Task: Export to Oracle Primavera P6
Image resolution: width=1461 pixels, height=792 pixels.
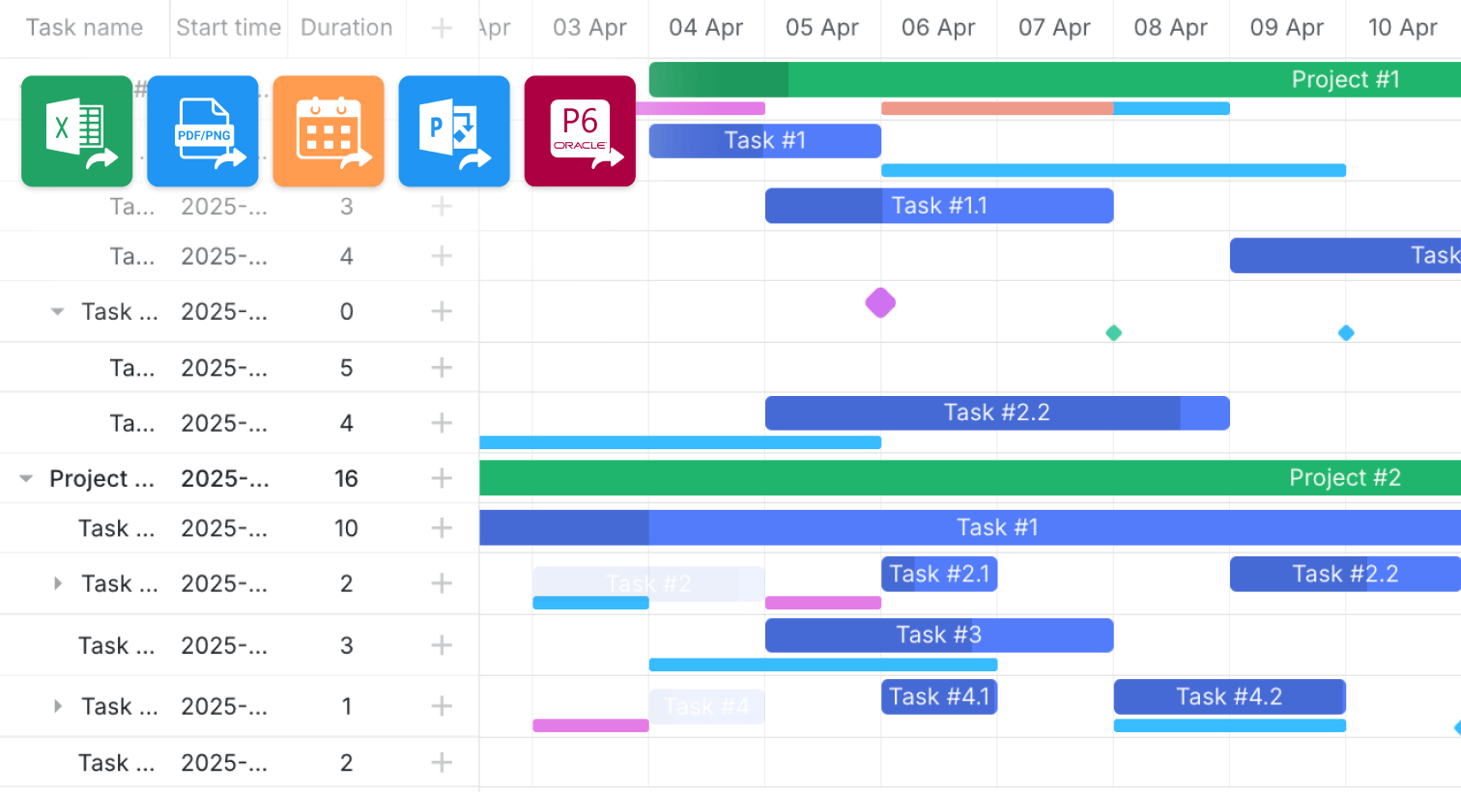Action: point(579,130)
